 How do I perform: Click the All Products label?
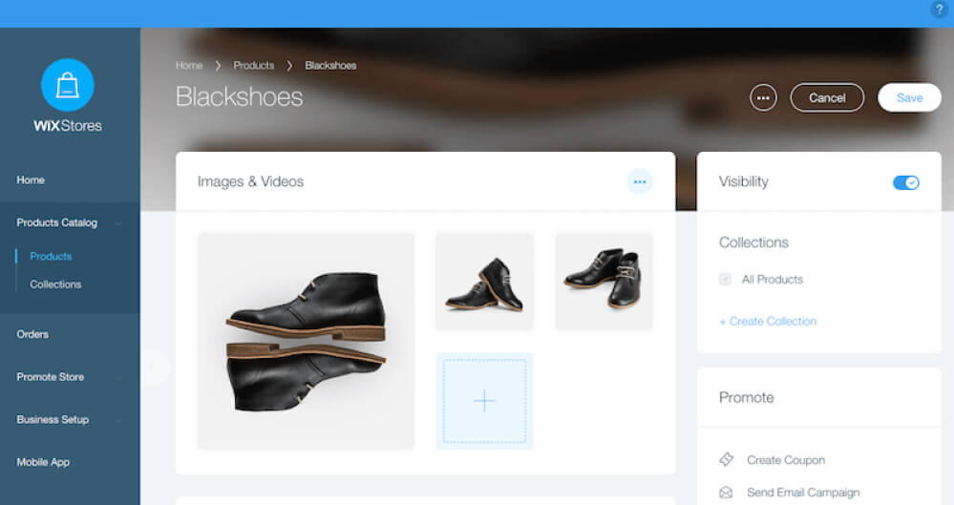[x=773, y=280]
